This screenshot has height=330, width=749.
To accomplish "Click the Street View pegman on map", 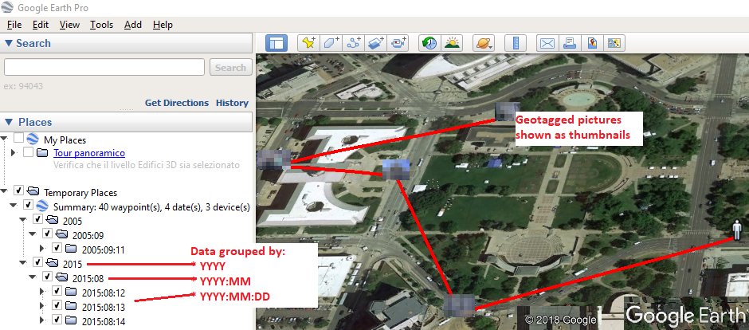I will pos(739,232).
